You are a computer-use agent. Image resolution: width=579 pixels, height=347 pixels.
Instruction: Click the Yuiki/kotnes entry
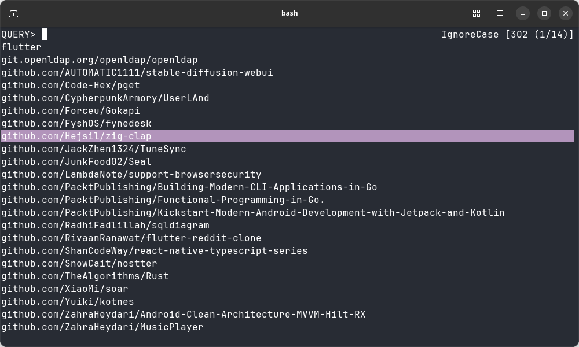pos(67,302)
